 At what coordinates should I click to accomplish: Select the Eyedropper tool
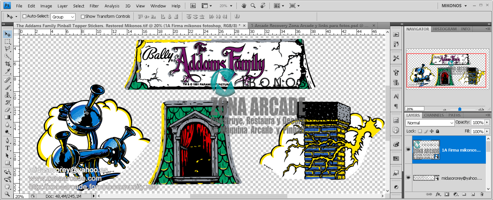pos(8,72)
